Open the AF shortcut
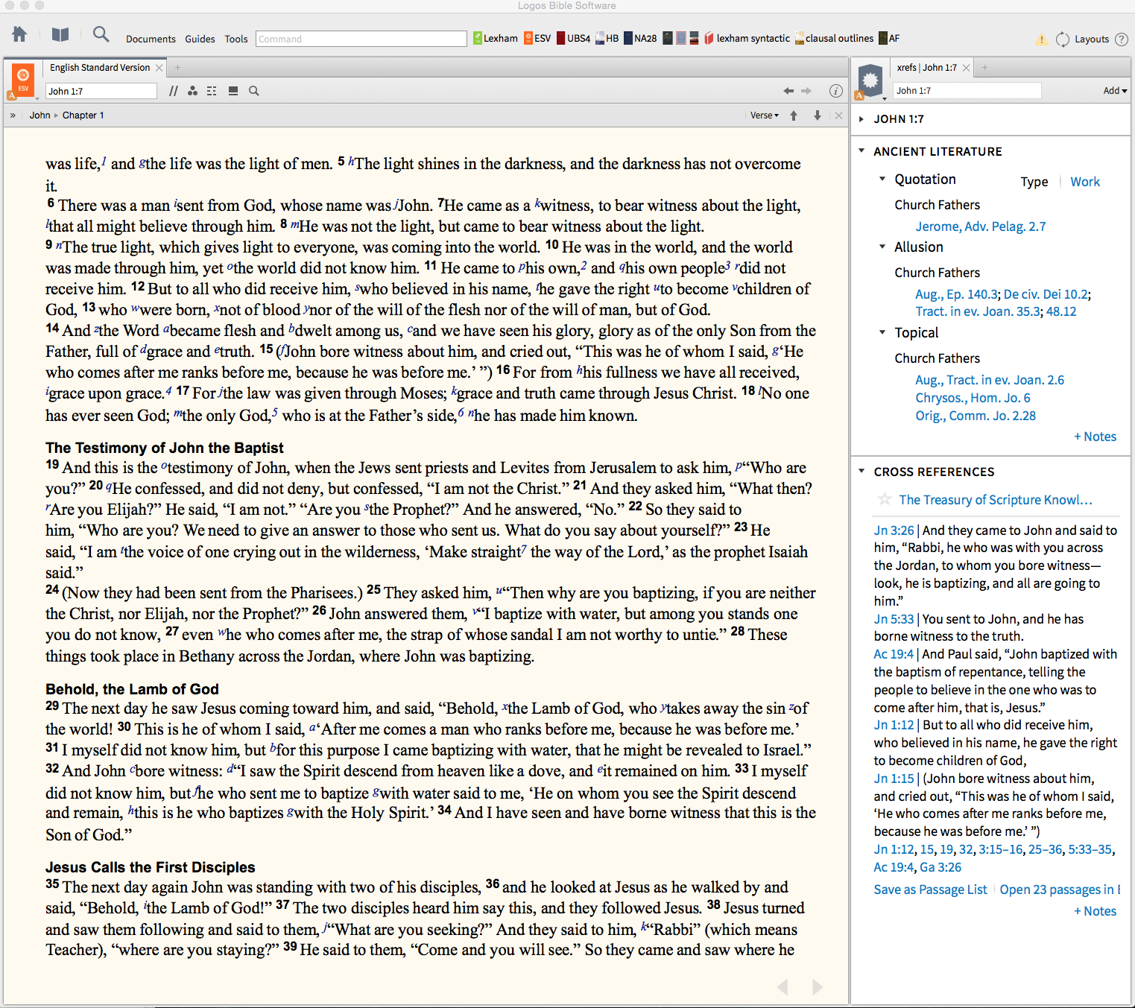Screen dimensions: 1135x1008 click(x=889, y=38)
